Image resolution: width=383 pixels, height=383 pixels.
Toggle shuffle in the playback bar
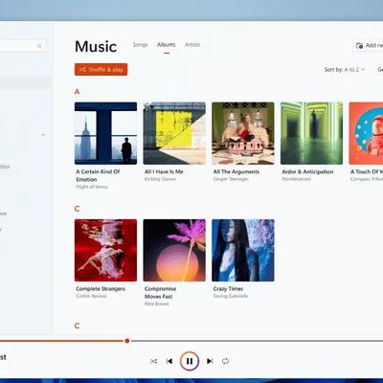pos(153,361)
